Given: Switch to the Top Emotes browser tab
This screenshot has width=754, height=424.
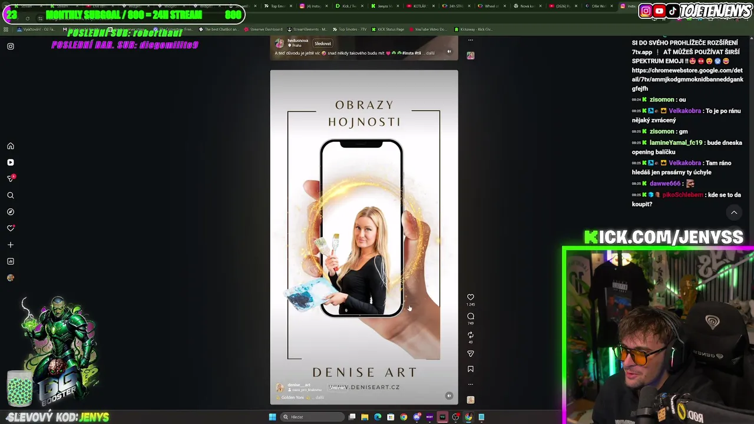Looking at the screenshot, I should point(277,6).
